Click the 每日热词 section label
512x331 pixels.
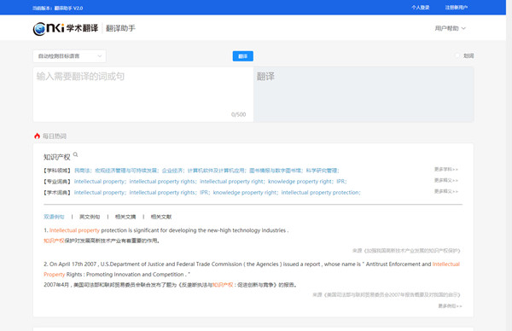click(55, 136)
